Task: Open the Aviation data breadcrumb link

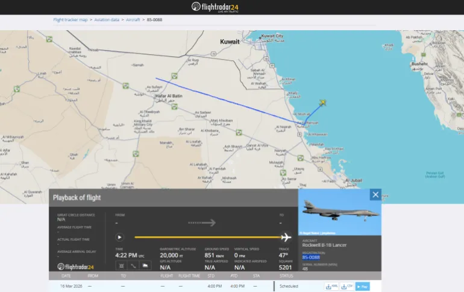Action: click(x=107, y=20)
